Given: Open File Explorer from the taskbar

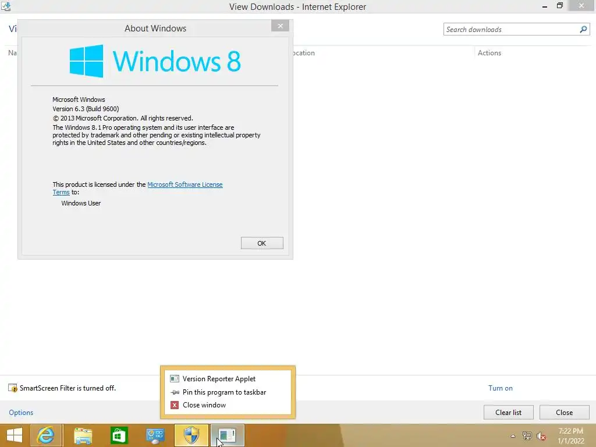Looking at the screenshot, I should pyautogui.click(x=83, y=435).
